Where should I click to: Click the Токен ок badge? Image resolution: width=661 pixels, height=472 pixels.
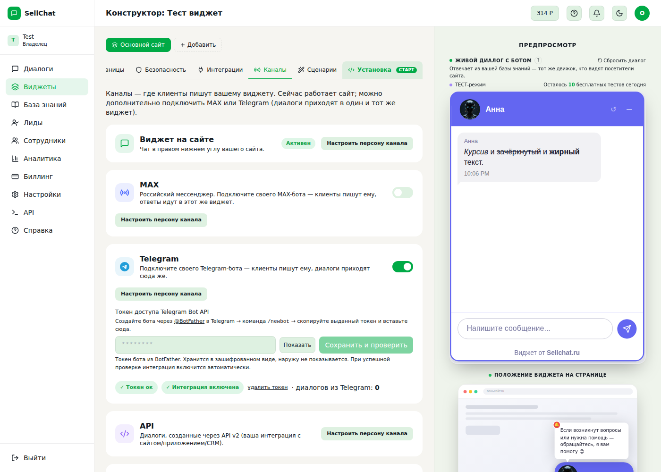[136, 388]
